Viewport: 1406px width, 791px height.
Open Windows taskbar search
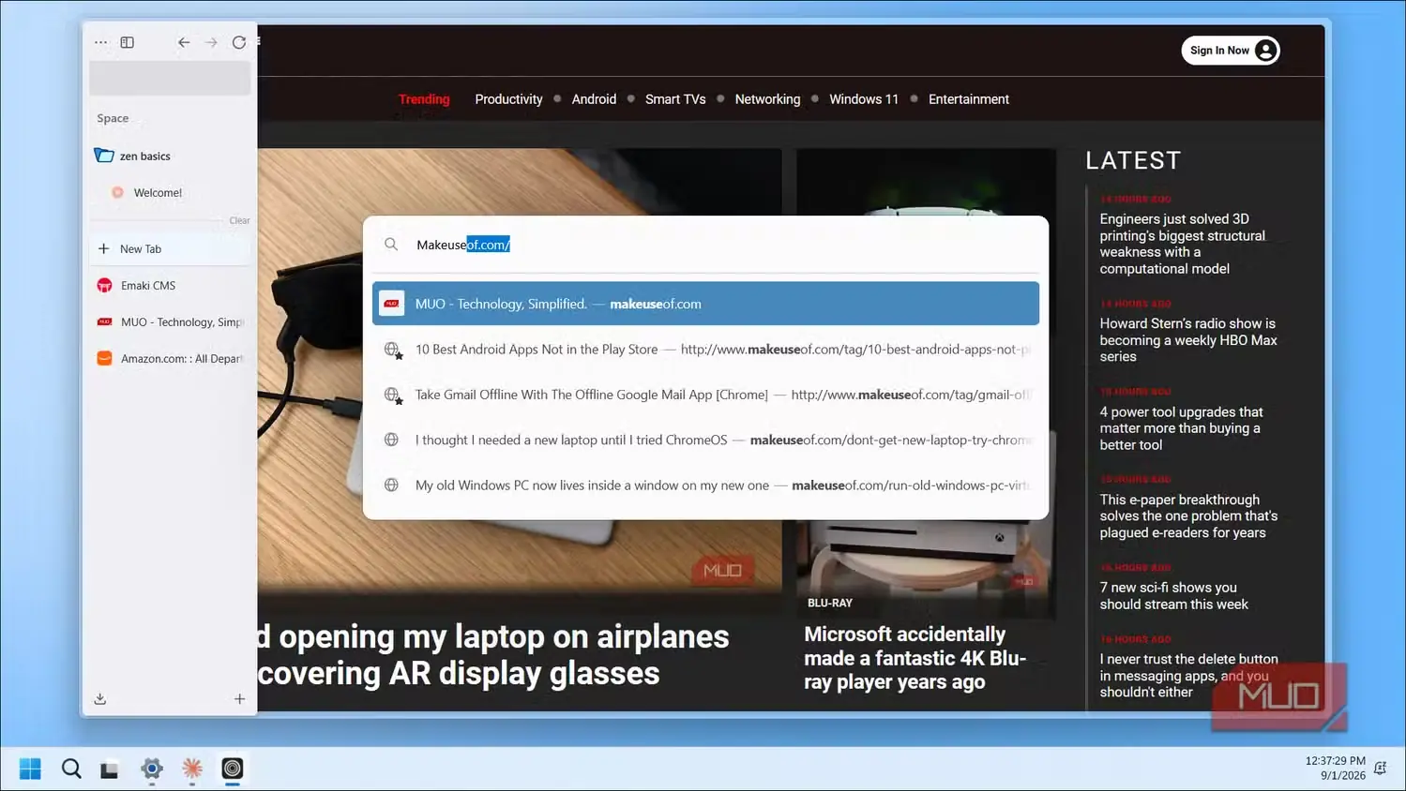(71, 769)
